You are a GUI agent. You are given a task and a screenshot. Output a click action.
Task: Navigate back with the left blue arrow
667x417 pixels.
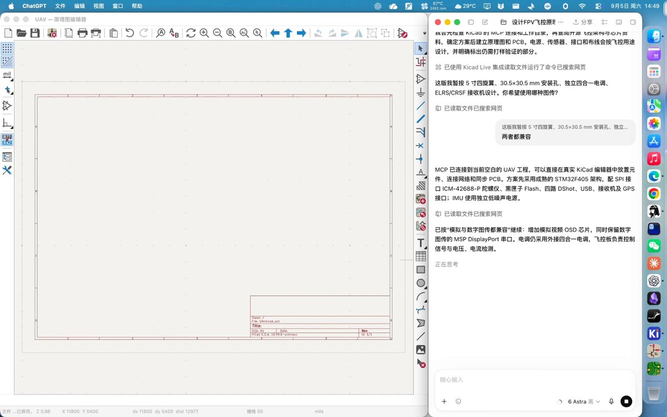(275, 33)
